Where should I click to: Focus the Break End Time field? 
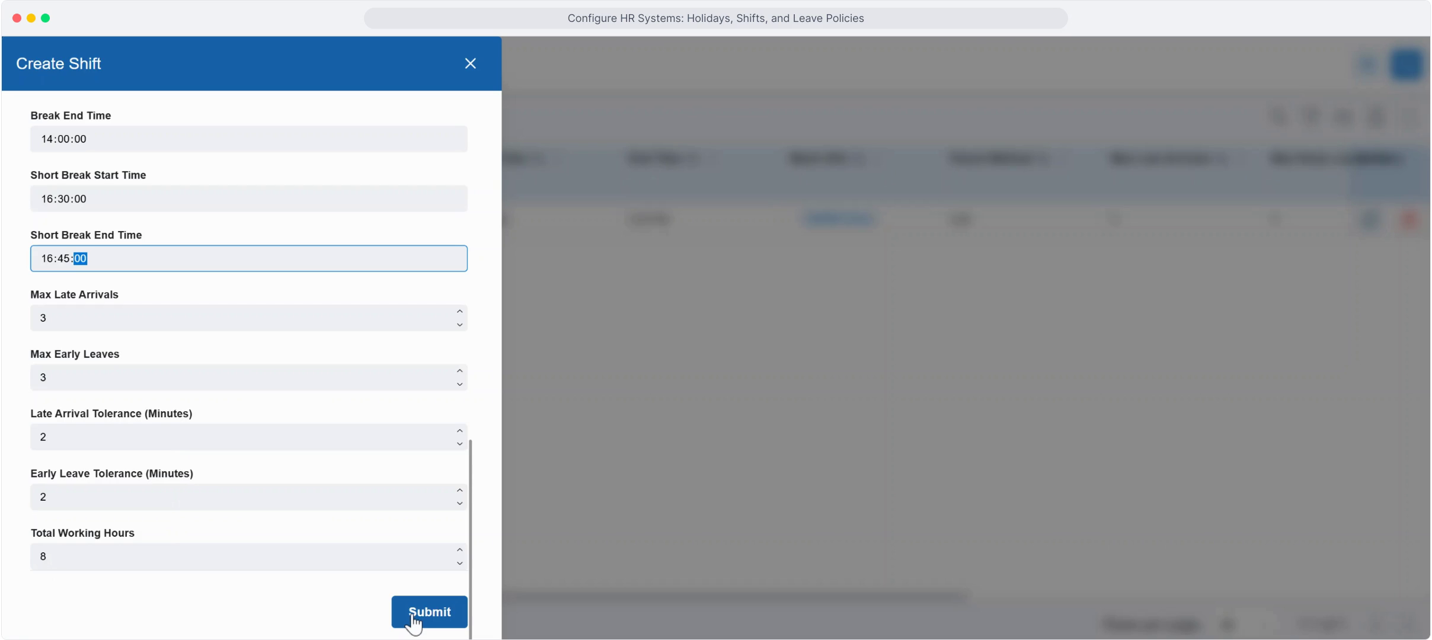pos(249,139)
